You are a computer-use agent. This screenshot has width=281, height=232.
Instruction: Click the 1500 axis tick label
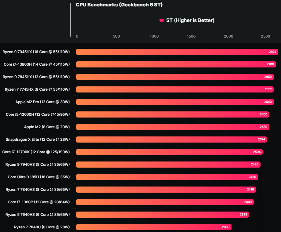[x=191, y=36]
